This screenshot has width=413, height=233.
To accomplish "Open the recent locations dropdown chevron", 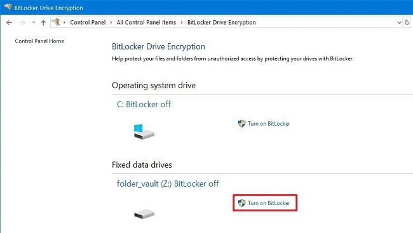I will pos(34,23).
